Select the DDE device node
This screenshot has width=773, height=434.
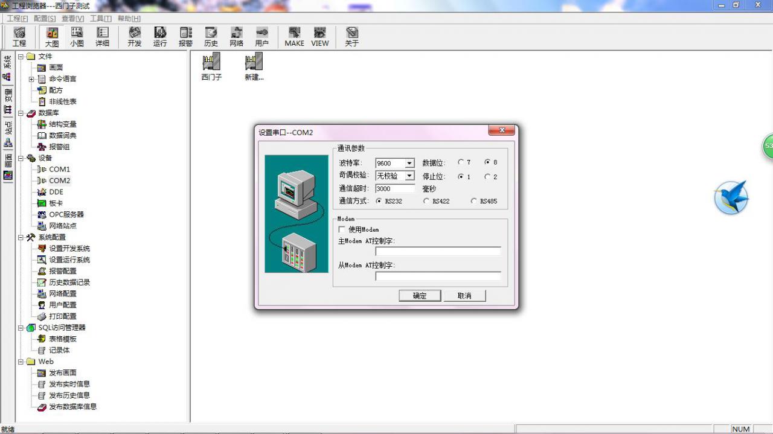56,192
